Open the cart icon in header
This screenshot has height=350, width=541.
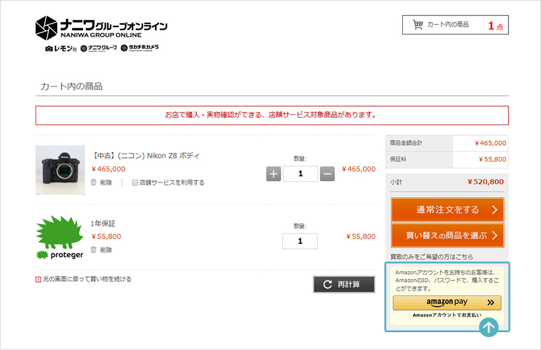point(418,25)
